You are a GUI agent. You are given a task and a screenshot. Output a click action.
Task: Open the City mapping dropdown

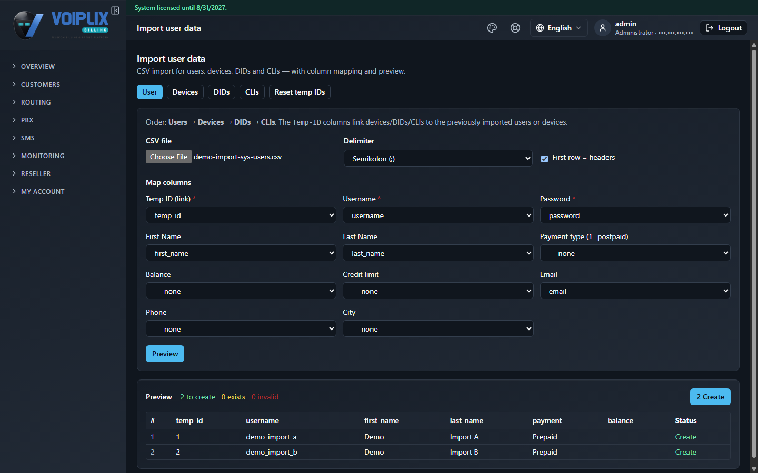(438, 328)
